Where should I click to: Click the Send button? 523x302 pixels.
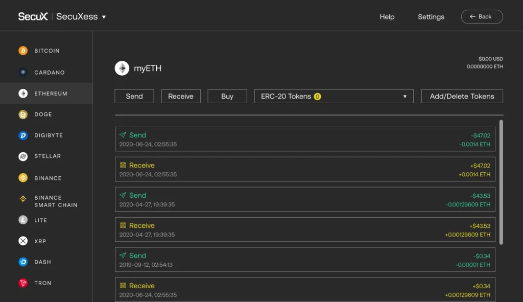coord(134,96)
